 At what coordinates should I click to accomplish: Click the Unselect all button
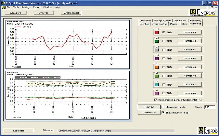click(x=149, y=112)
